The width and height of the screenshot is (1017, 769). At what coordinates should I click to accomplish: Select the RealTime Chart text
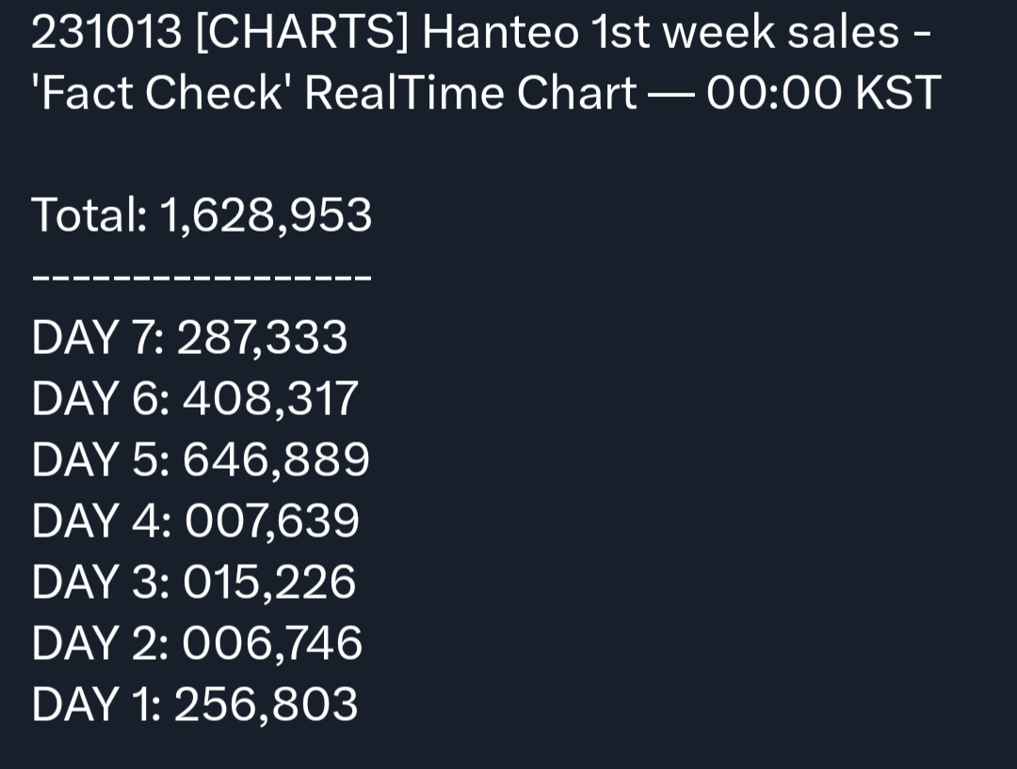(x=471, y=93)
